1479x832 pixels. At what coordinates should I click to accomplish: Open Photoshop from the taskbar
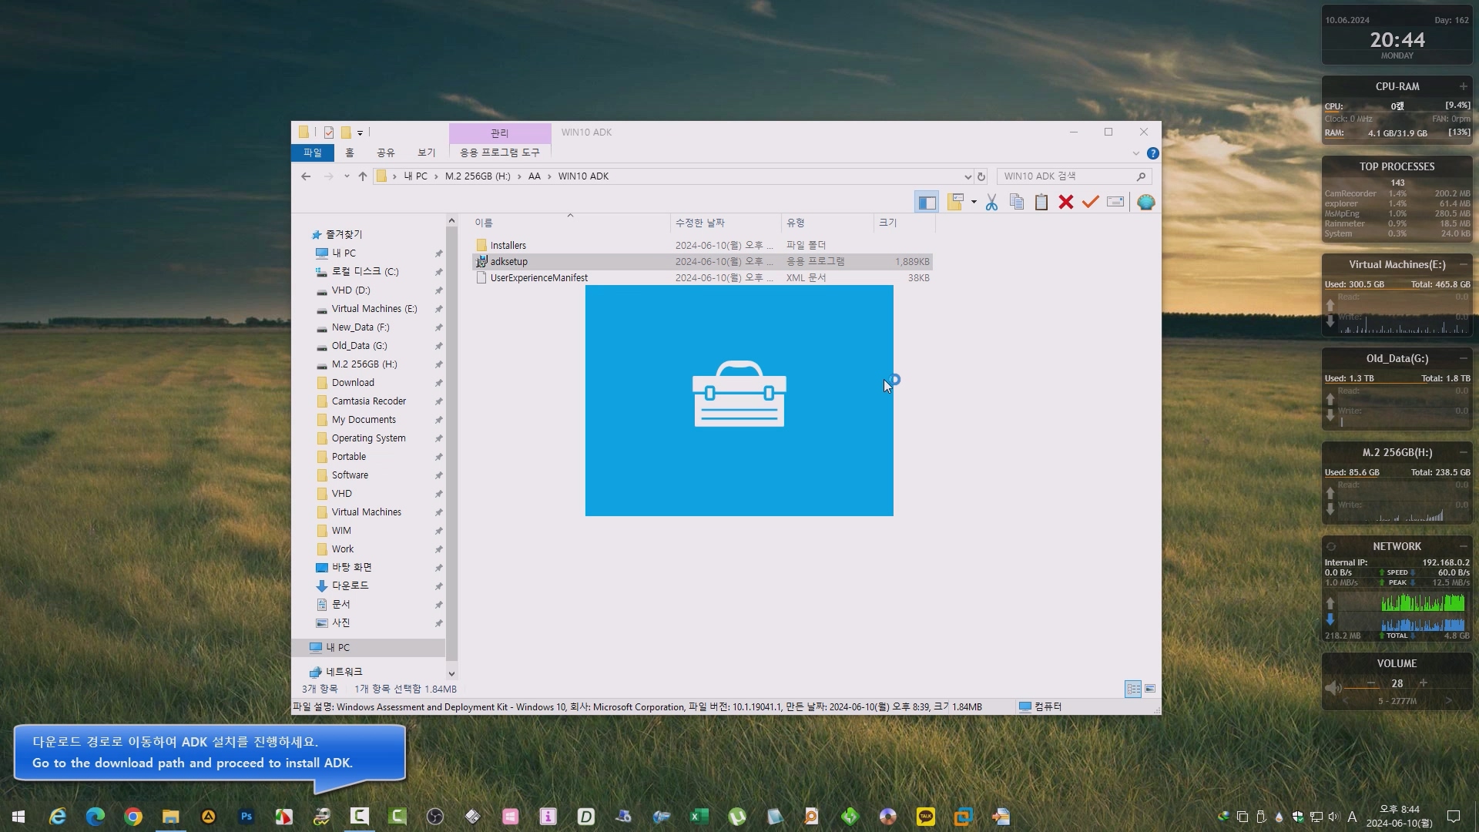pos(246,817)
